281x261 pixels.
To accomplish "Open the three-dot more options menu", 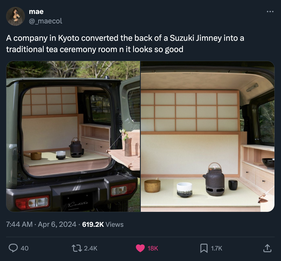I will click(270, 12).
